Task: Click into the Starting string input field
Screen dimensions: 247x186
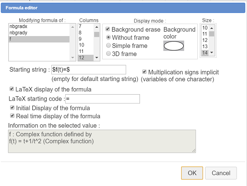Action: [x=89, y=70]
